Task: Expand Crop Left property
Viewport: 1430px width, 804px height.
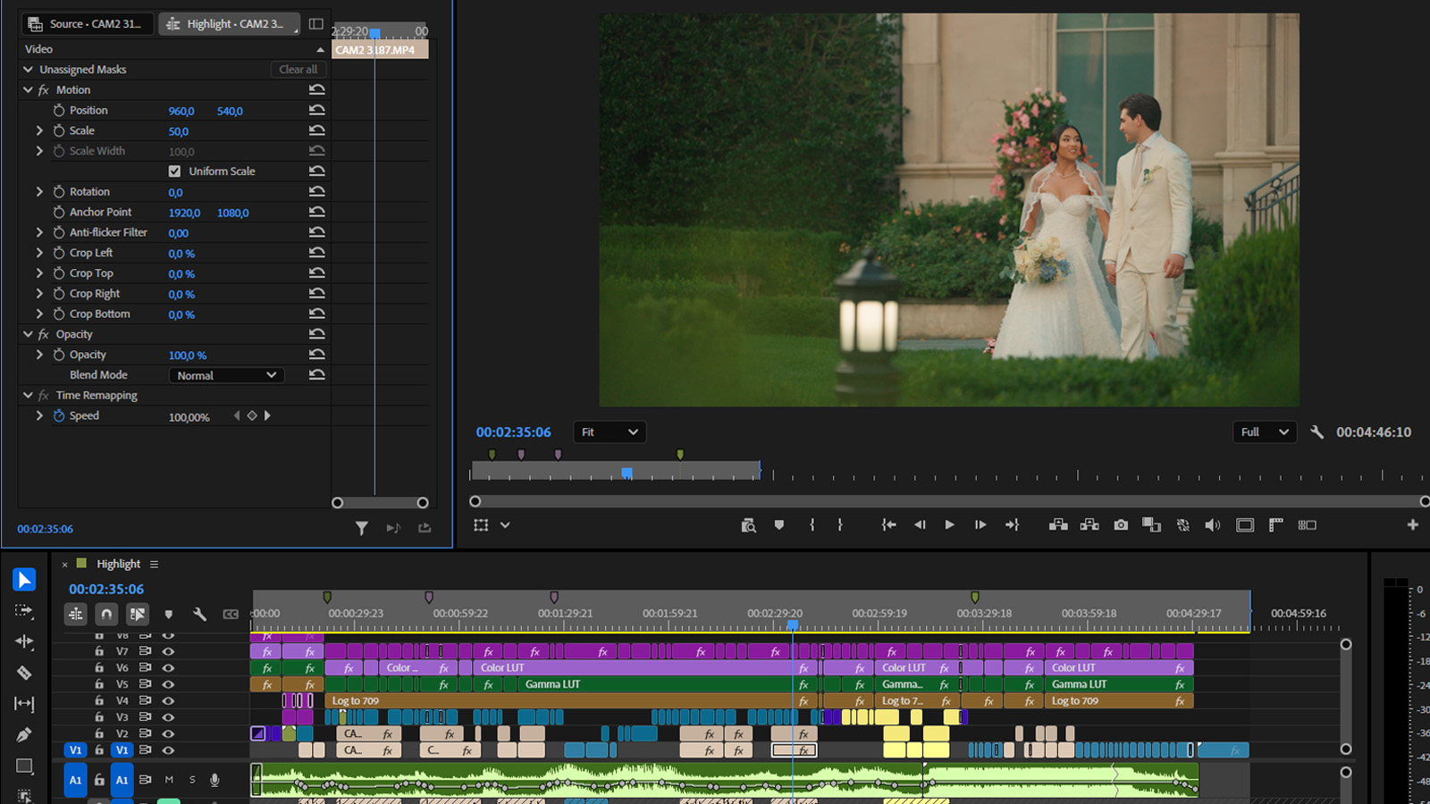Action: [x=39, y=253]
